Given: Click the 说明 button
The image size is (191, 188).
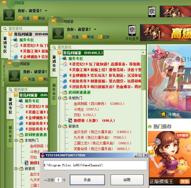Looking at the screenshot, I should pos(127,180).
